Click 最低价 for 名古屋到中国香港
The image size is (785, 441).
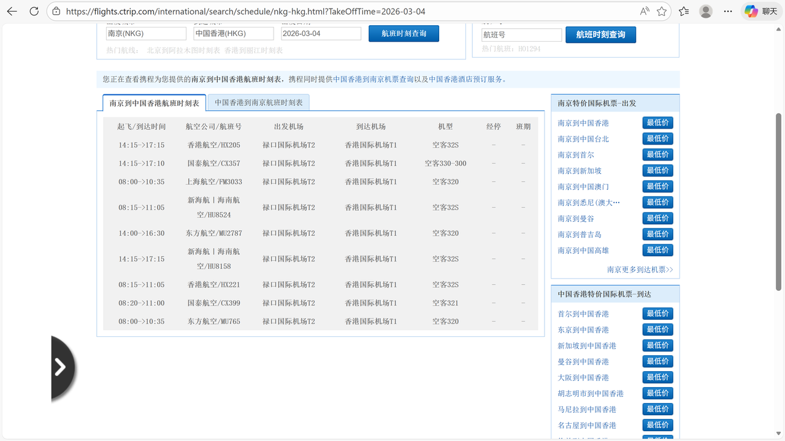(x=658, y=425)
